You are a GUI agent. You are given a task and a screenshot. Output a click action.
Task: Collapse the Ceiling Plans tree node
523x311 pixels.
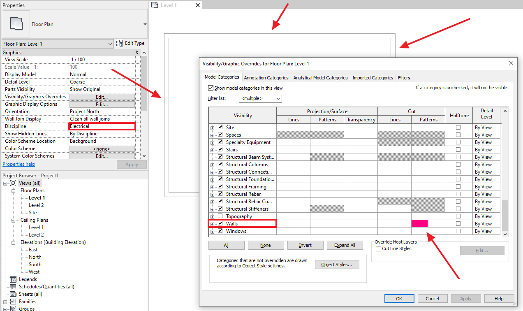14,220
